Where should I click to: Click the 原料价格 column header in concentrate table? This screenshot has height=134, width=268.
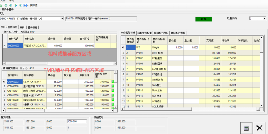[x=86, y=75]
